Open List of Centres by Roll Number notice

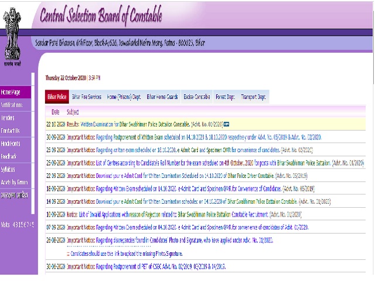coord(216,163)
